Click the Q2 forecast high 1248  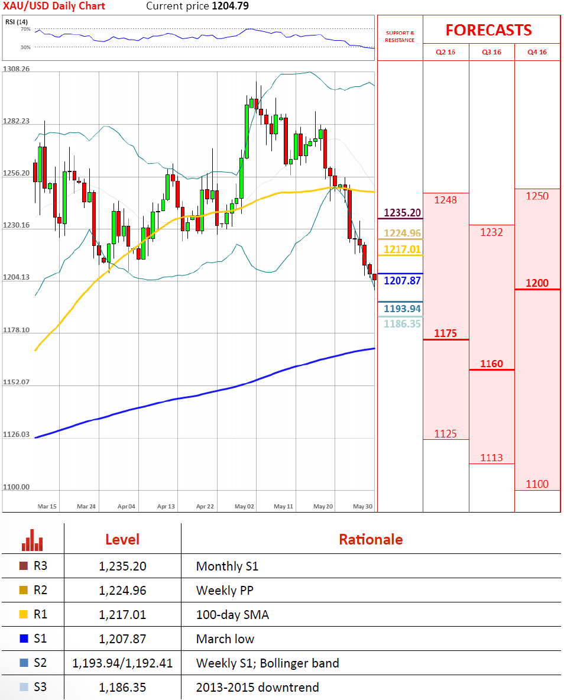445,200
